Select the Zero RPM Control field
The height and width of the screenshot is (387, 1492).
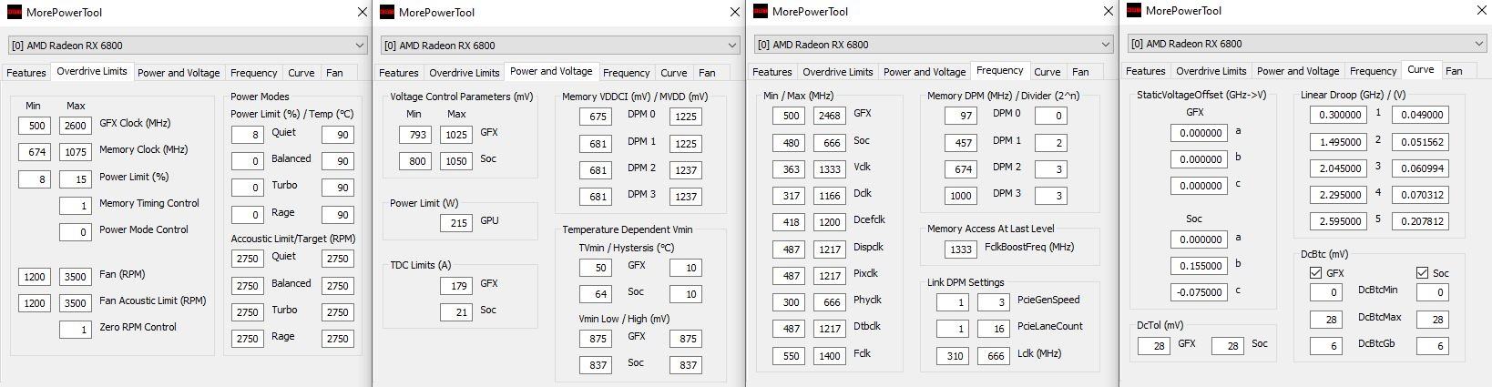(x=76, y=330)
